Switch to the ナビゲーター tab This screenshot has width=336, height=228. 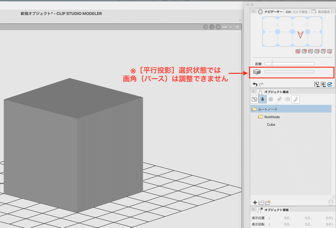tap(270, 12)
